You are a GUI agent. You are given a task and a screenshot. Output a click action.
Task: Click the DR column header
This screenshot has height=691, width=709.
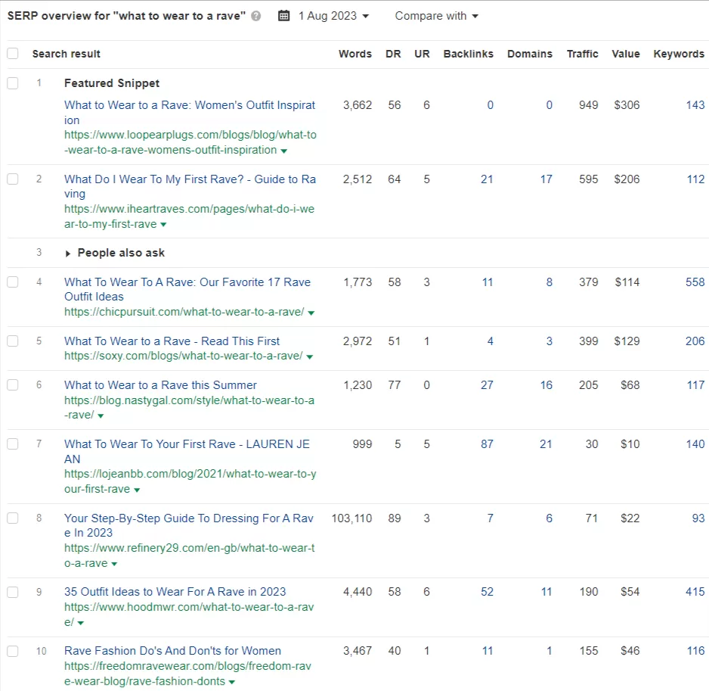coord(393,54)
